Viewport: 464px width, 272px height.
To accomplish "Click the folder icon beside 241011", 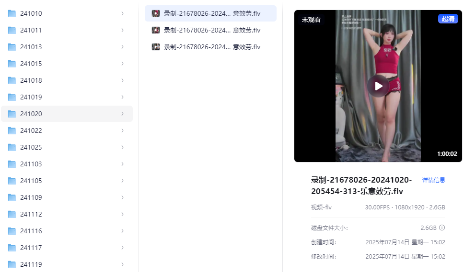I will [12, 31].
